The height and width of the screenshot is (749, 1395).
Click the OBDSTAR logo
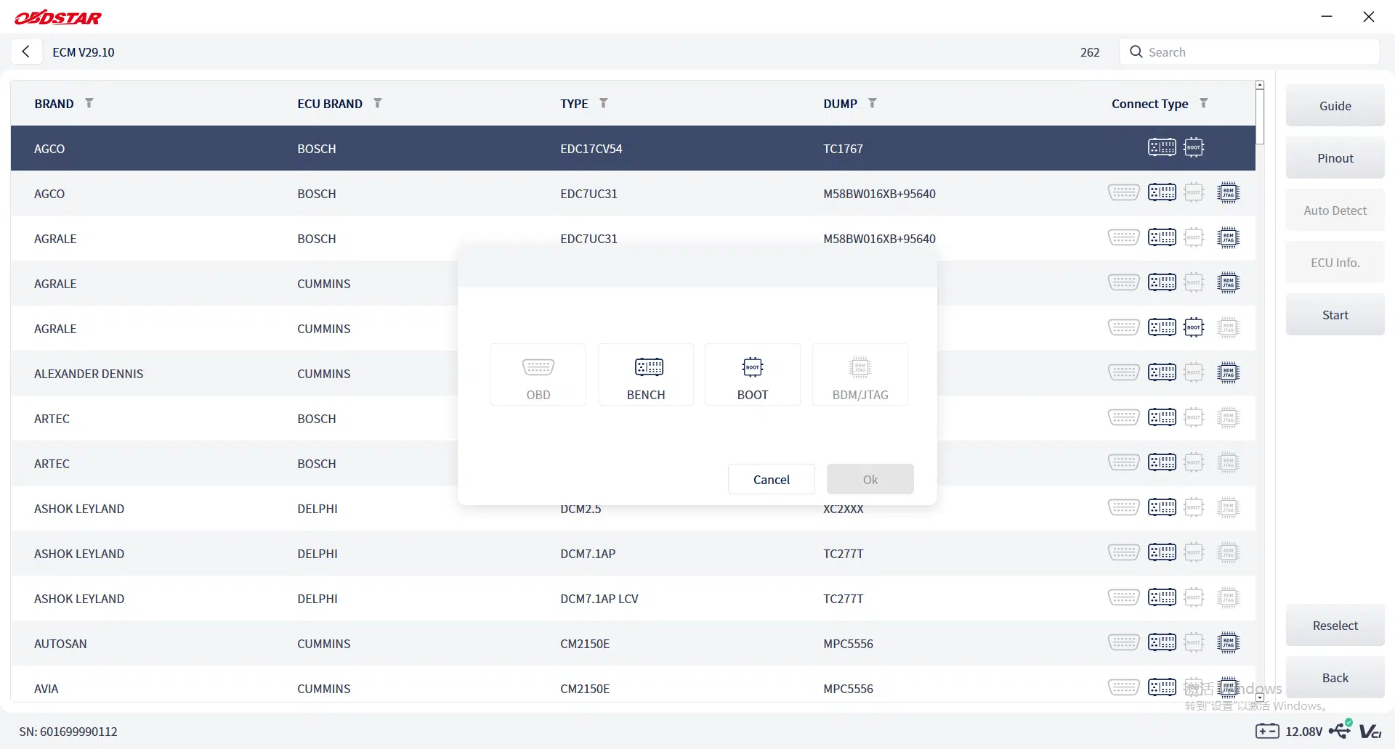(58, 17)
